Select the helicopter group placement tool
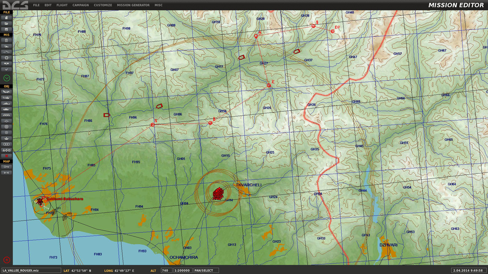The width and height of the screenshot is (488, 274). (x=6, y=98)
